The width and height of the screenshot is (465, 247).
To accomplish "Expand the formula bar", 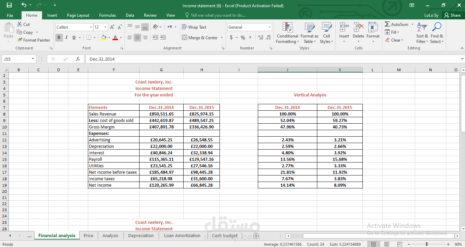I will pos(463,59).
